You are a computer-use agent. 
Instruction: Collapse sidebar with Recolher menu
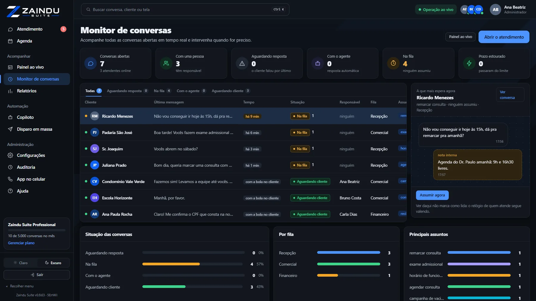(20, 286)
